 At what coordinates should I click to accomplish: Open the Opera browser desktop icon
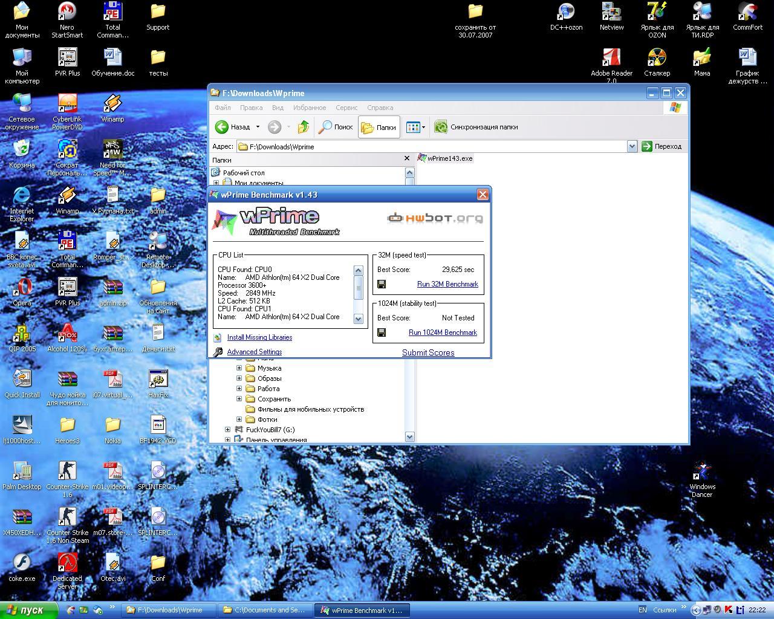22,293
